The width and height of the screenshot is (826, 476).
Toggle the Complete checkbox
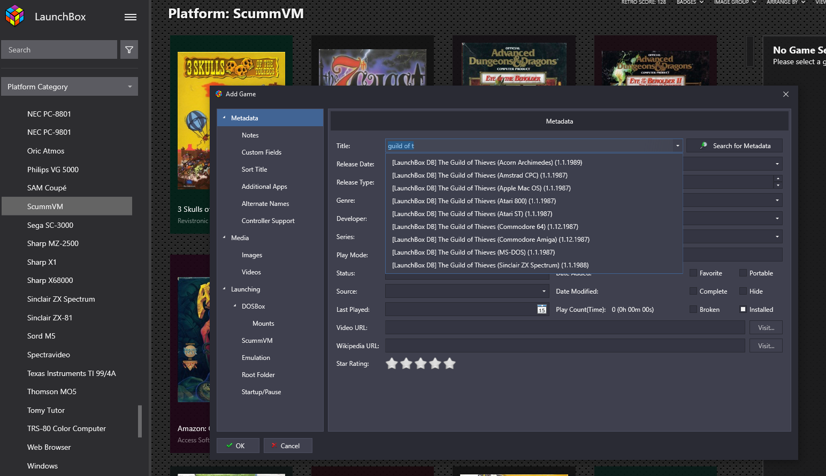click(x=693, y=291)
